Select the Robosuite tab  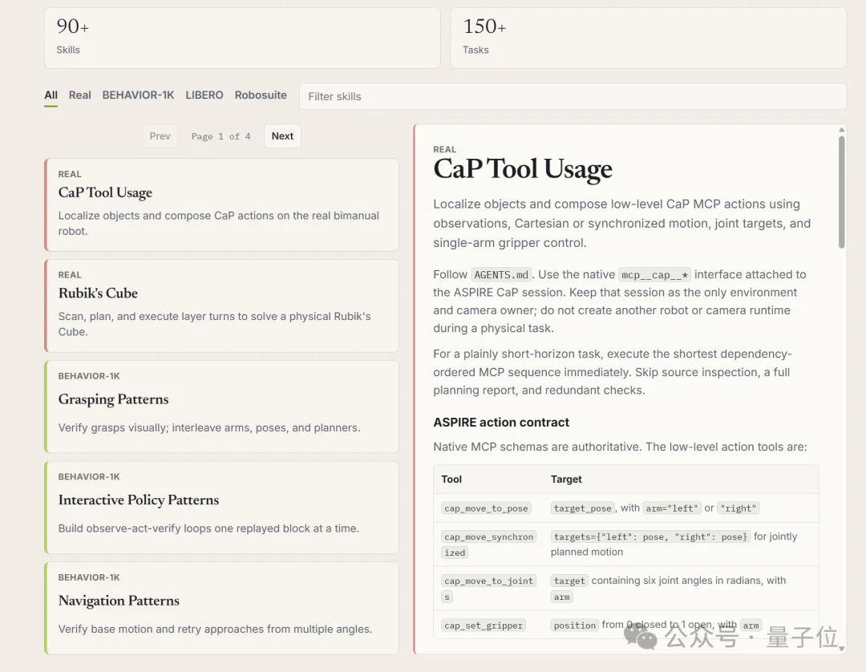[261, 95]
